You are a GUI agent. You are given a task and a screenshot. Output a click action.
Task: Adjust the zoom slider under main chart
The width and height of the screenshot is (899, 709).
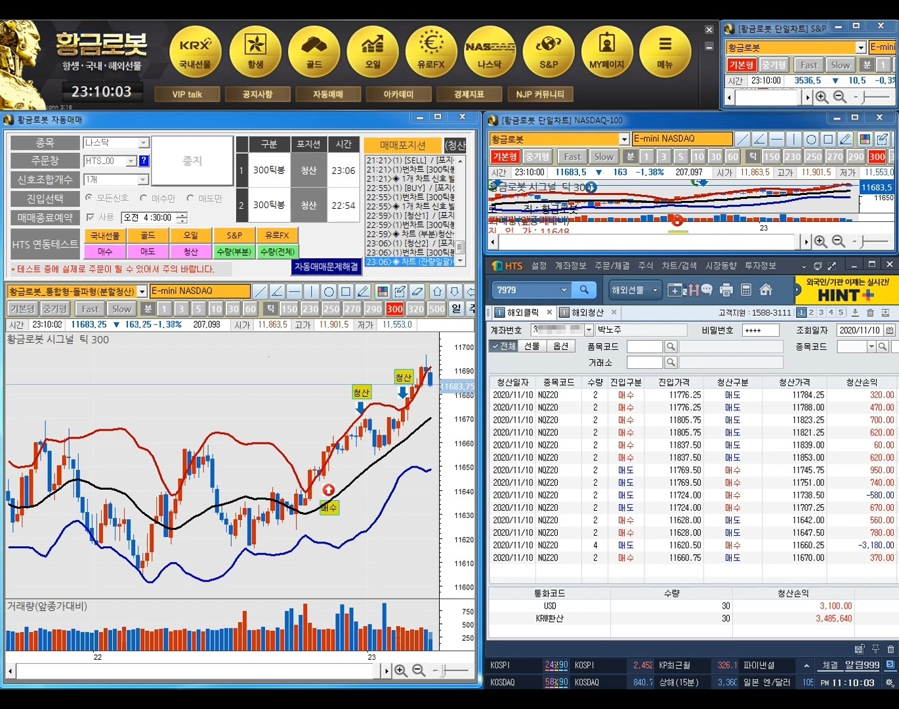click(x=444, y=671)
